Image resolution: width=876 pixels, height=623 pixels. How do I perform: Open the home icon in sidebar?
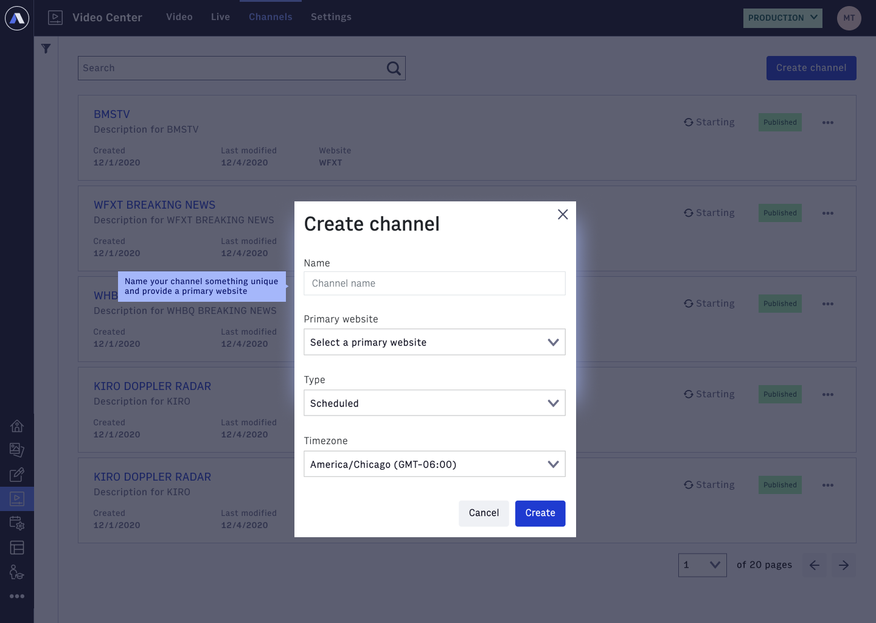point(17,426)
